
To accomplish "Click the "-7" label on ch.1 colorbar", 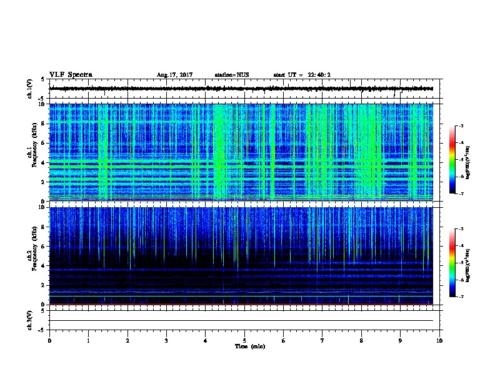I will point(461,193).
